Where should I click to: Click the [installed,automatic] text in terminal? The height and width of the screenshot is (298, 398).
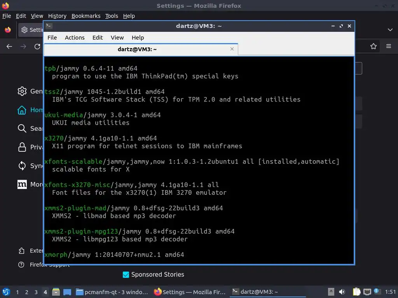click(299, 162)
